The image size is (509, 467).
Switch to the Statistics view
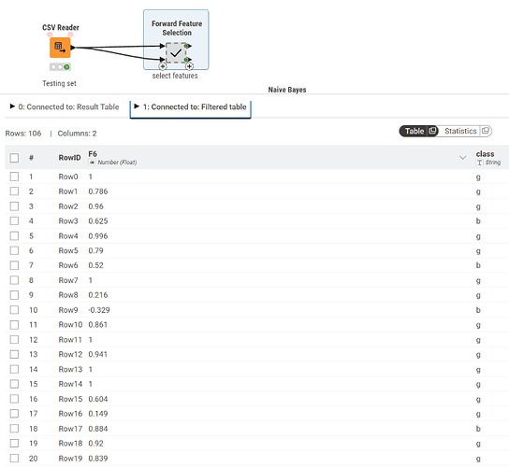point(460,131)
